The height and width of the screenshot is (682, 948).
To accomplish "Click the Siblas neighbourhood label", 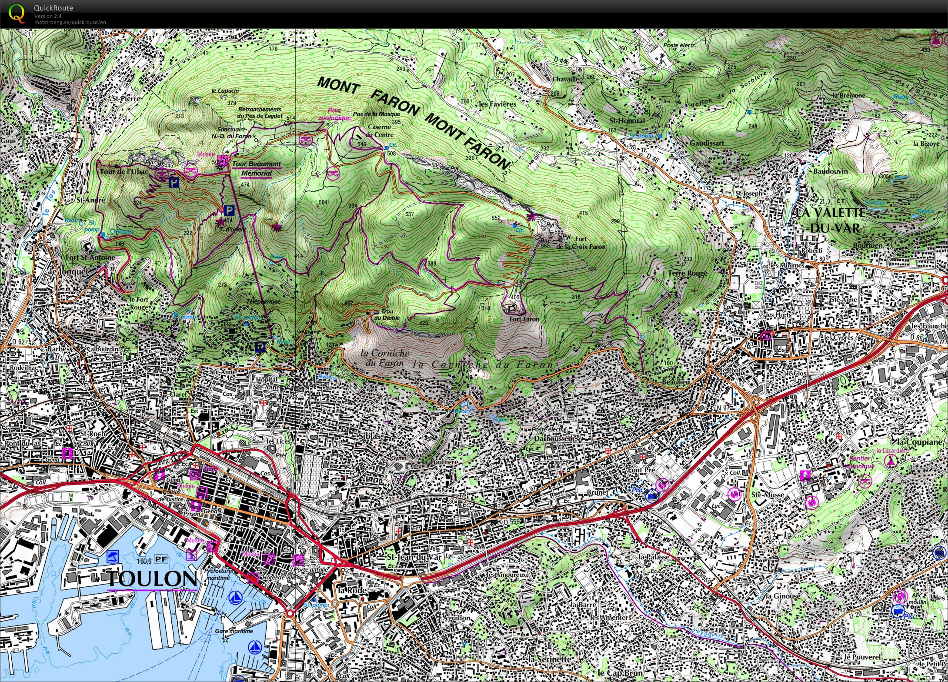I will coord(370,435).
